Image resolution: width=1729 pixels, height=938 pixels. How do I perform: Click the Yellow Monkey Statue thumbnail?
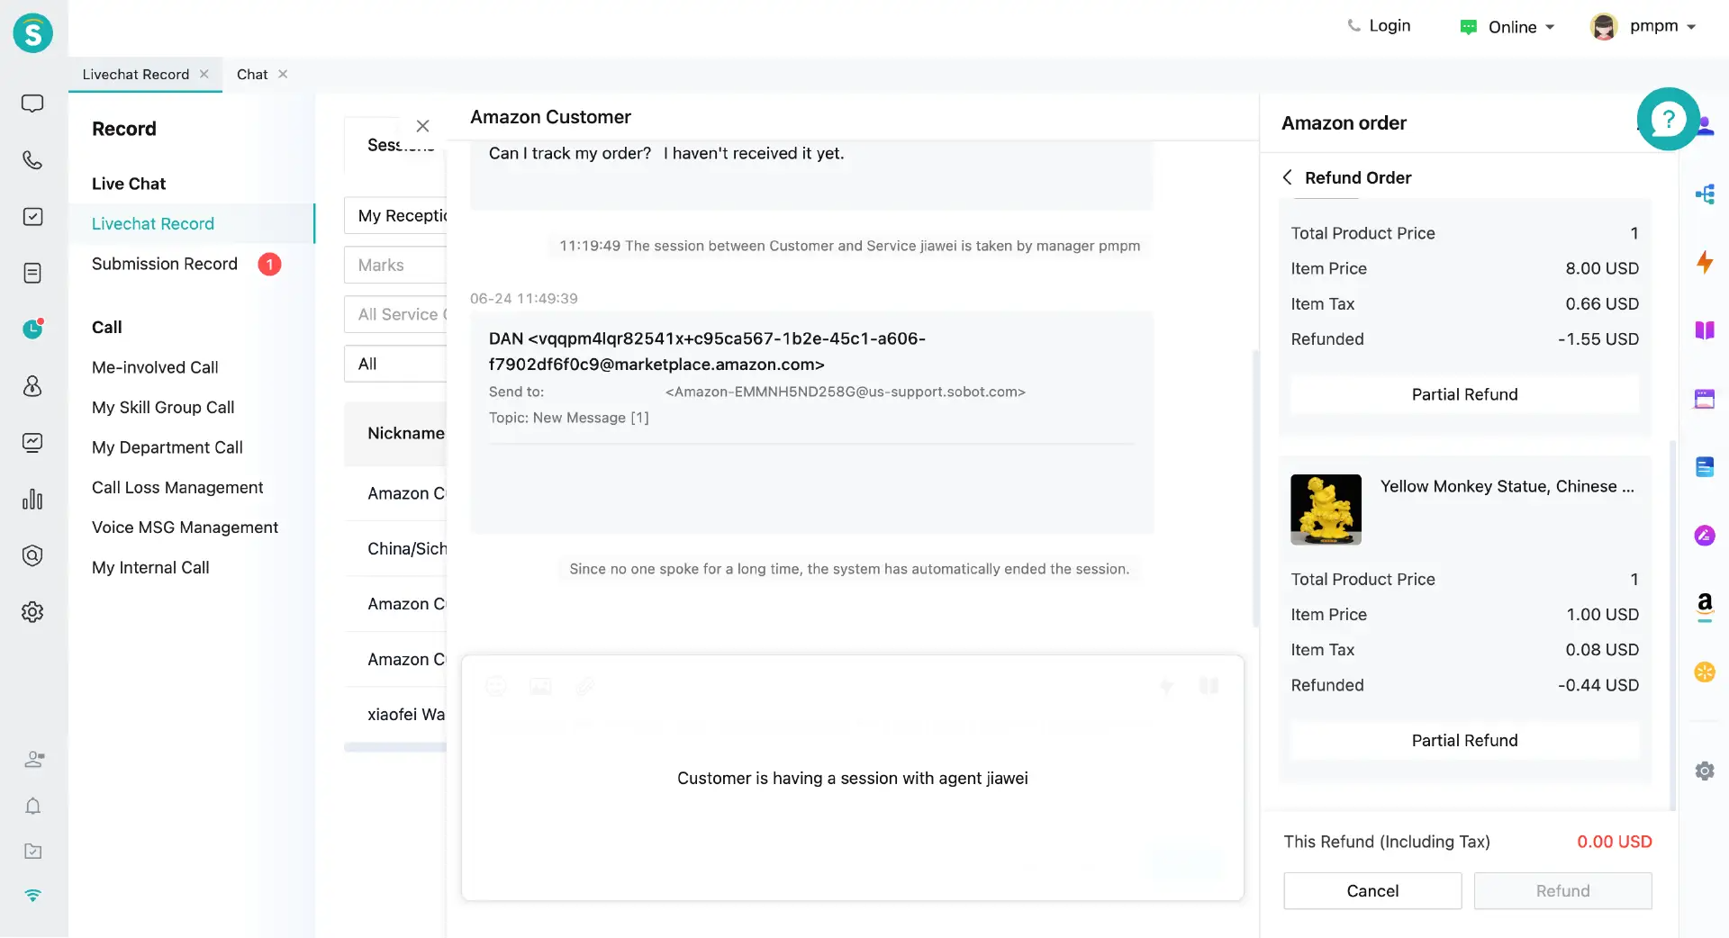pyautogui.click(x=1326, y=510)
